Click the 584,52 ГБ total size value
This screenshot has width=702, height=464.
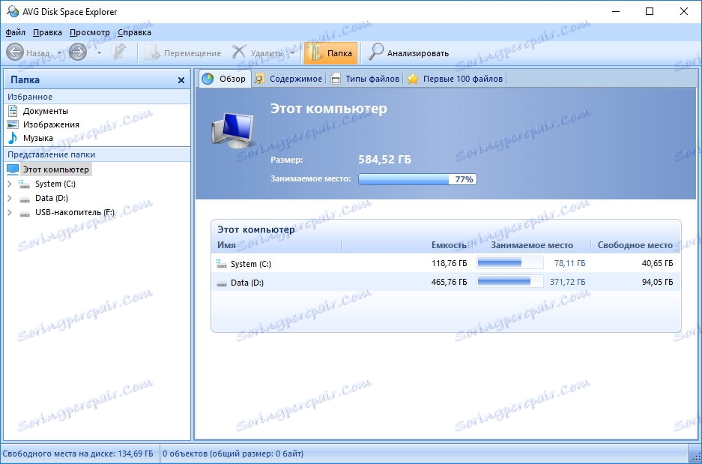coord(384,160)
